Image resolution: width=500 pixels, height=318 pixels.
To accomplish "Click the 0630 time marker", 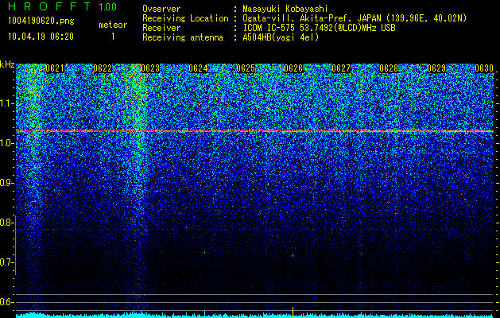I will pyautogui.click(x=484, y=68).
